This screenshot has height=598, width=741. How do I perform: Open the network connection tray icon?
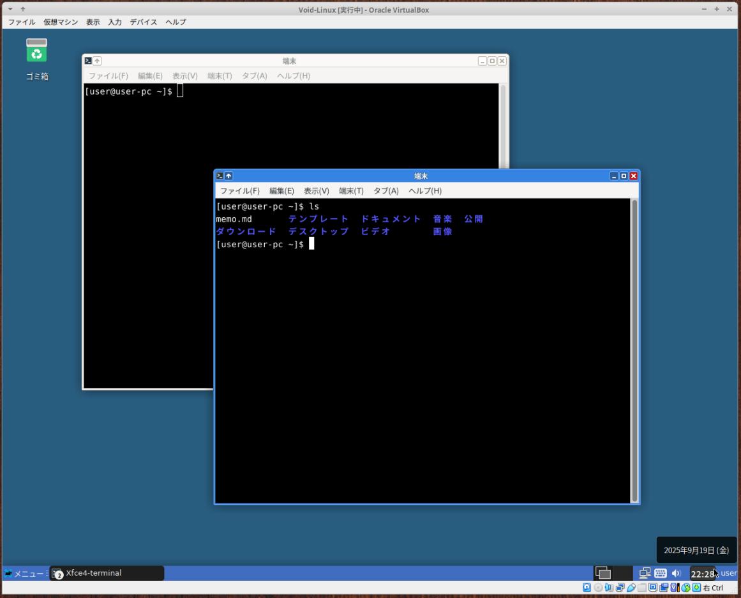click(x=645, y=573)
